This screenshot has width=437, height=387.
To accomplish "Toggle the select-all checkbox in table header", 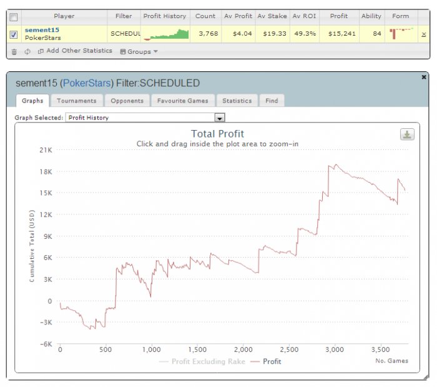I will point(13,17).
